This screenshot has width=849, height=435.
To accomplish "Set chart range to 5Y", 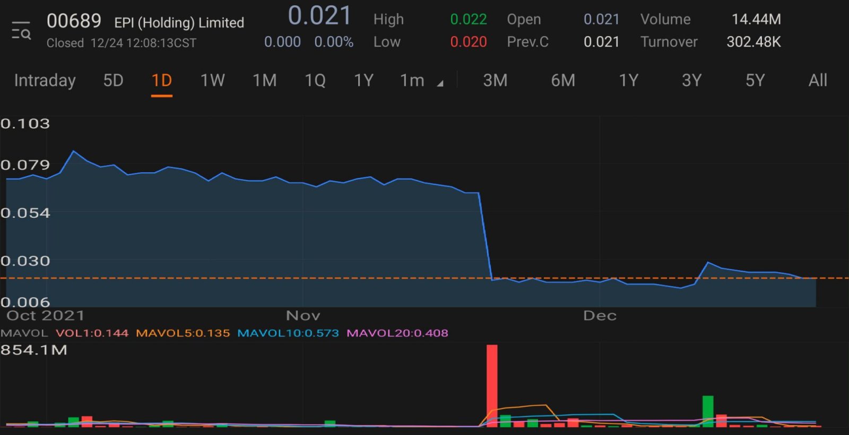I will coord(755,81).
